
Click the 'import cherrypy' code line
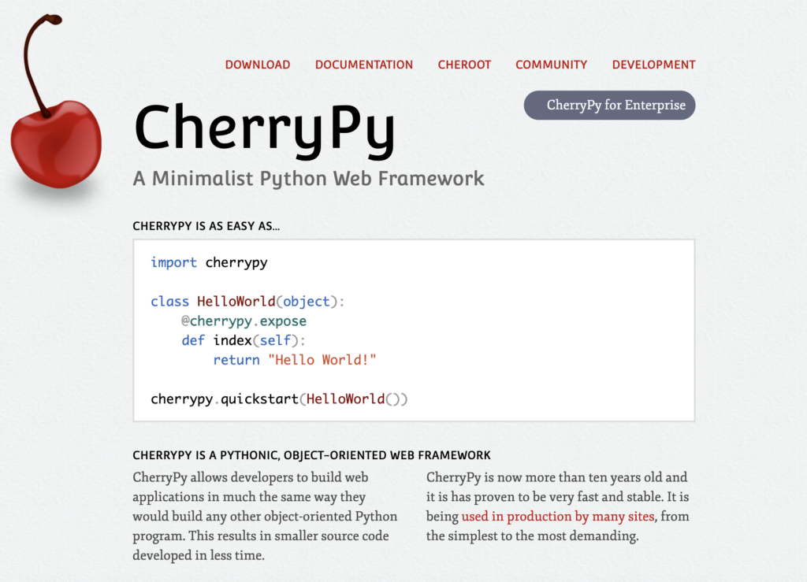[x=209, y=263]
